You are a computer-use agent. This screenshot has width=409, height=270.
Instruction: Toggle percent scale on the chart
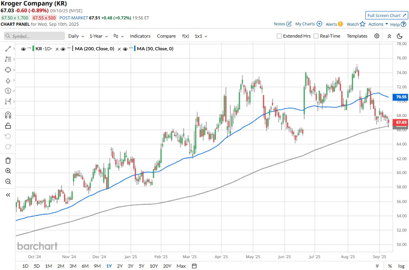click(390, 266)
